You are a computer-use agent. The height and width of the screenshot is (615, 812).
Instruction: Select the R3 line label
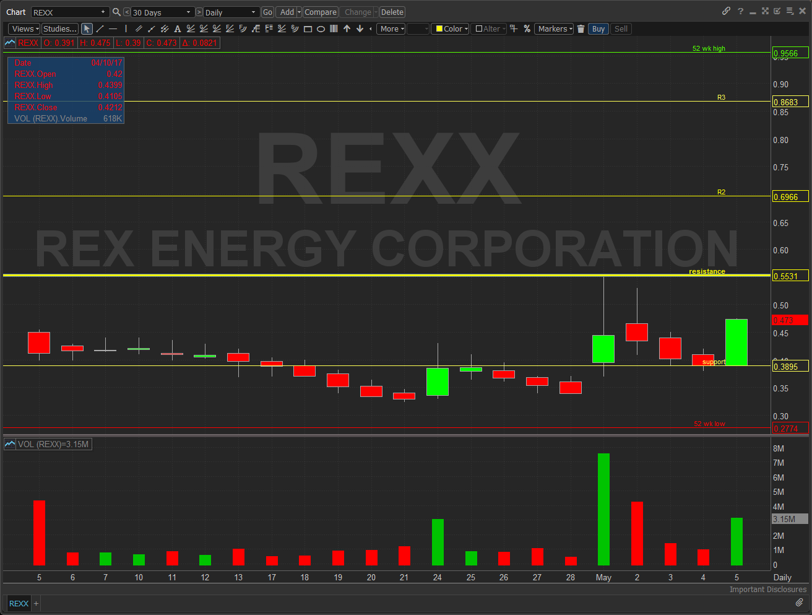pos(721,97)
